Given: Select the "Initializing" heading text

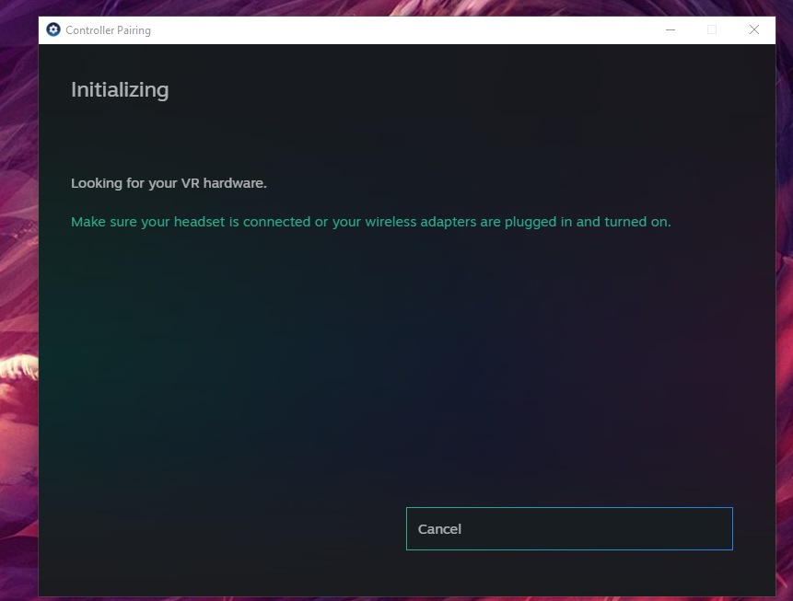Looking at the screenshot, I should click(120, 90).
